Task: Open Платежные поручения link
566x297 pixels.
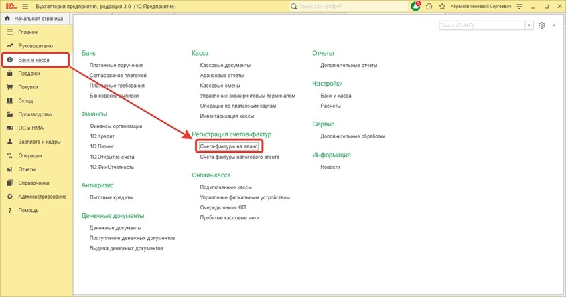Action: point(116,65)
